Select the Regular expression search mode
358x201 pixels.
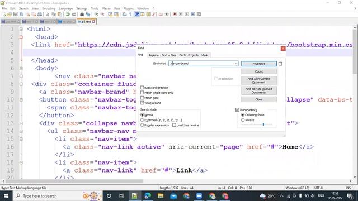[142, 125]
